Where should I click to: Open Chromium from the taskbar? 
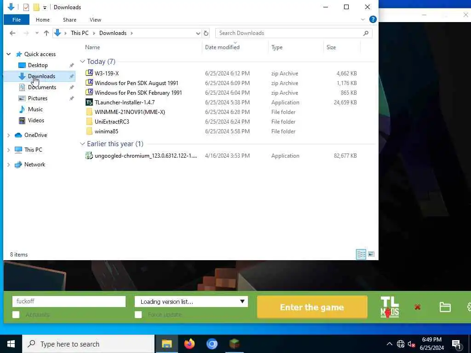point(212,344)
